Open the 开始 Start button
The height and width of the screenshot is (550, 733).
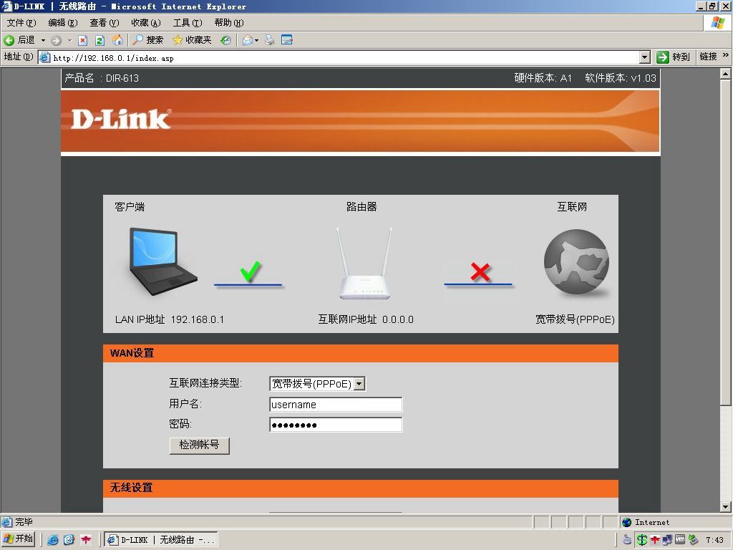click(18, 539)
